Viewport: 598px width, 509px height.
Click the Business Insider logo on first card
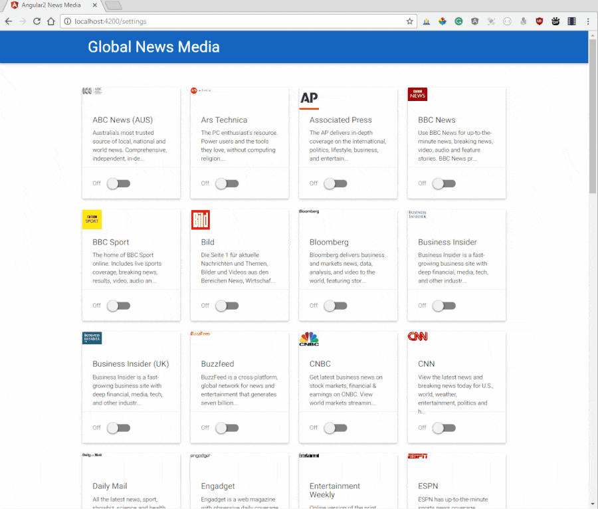tap(417, 214)
